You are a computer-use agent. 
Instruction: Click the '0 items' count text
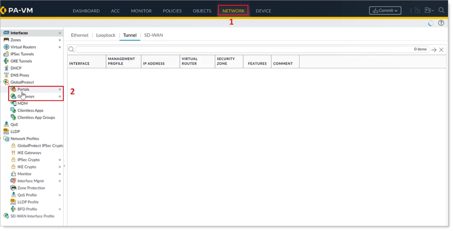coord(420,49)
